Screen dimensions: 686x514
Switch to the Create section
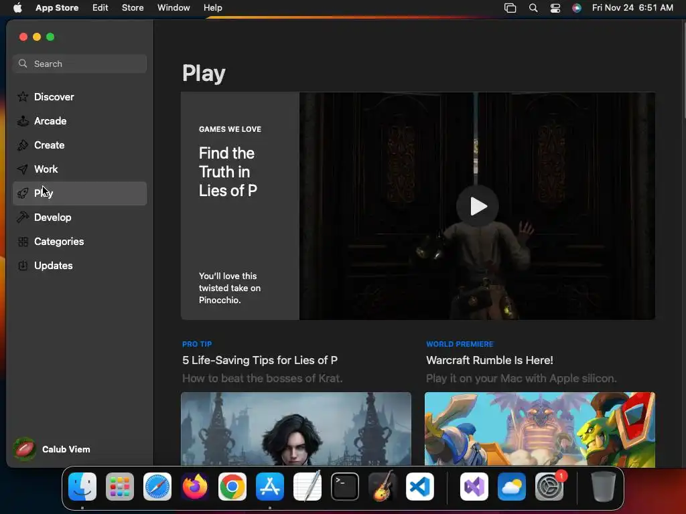(80, 145)
